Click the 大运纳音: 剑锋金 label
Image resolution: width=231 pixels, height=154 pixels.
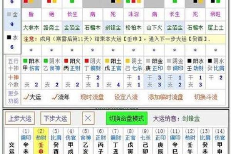(176, 119)
